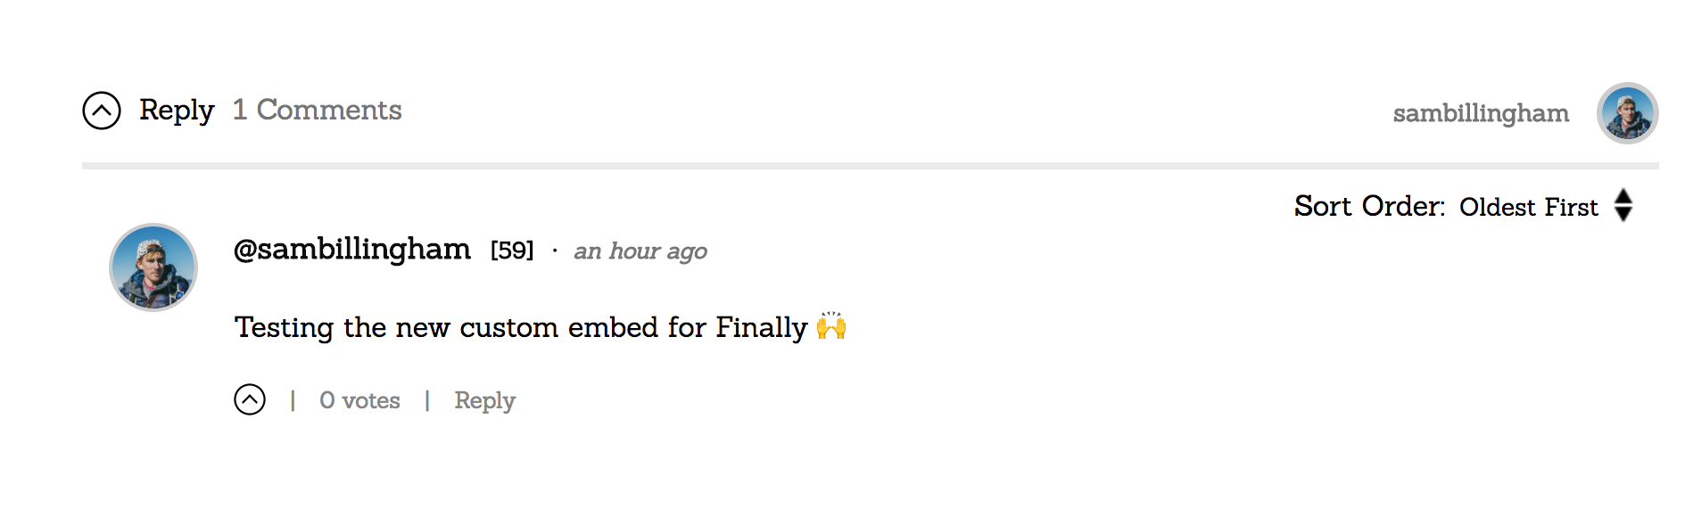
Task: Upvote the comment using its arrow icon
Action: coord(250,399)
